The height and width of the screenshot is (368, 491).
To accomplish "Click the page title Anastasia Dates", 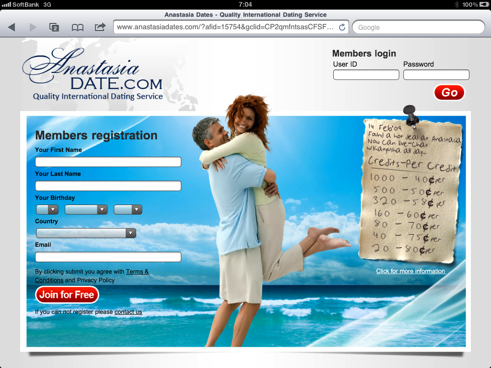I will coord(245,15).
